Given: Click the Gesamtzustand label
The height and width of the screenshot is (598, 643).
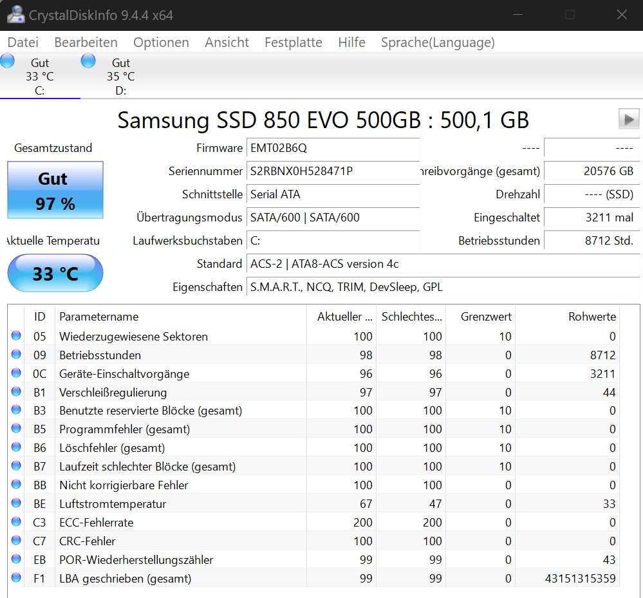Looking at the screenshot, I should 53,147.
